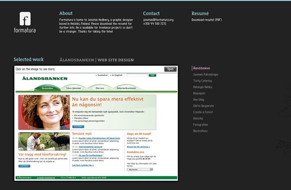This screenshot has width=291, height=190.
Task: Download resumé (PDF) link
Action: tap(206, 20)
